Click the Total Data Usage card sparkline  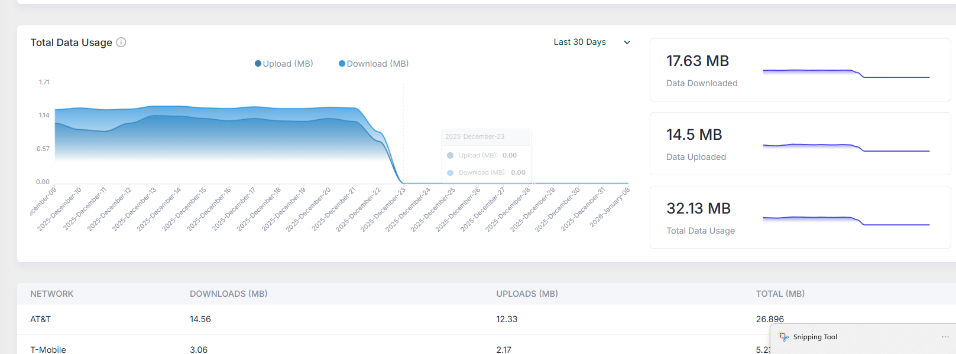click(845, 221)
